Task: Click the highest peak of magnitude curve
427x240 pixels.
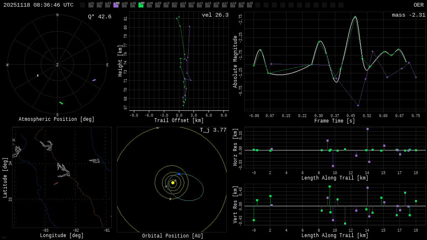Action: [x=355, y=17]
